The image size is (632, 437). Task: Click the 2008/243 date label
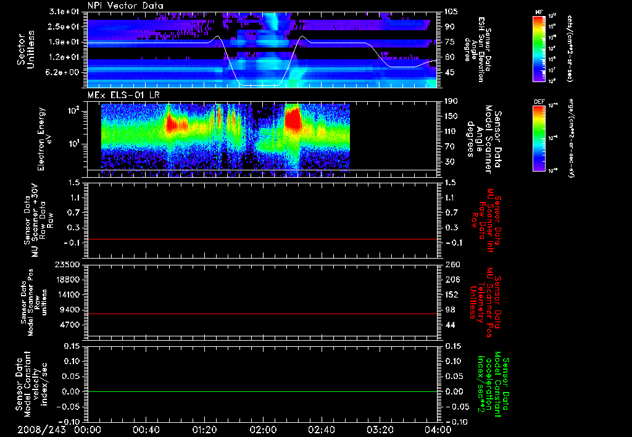coord(41,430)
